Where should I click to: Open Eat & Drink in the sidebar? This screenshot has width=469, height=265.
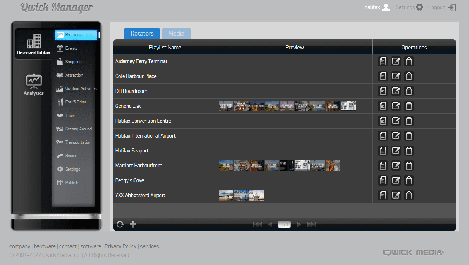pos(72,102)
